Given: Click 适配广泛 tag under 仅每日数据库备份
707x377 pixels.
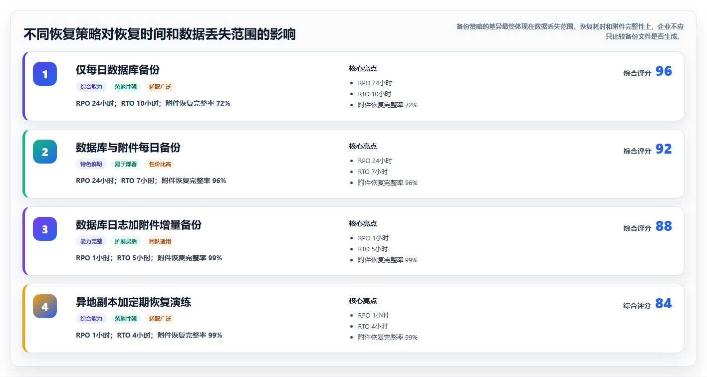Looking at the screenshot, I should click(160, 87).
